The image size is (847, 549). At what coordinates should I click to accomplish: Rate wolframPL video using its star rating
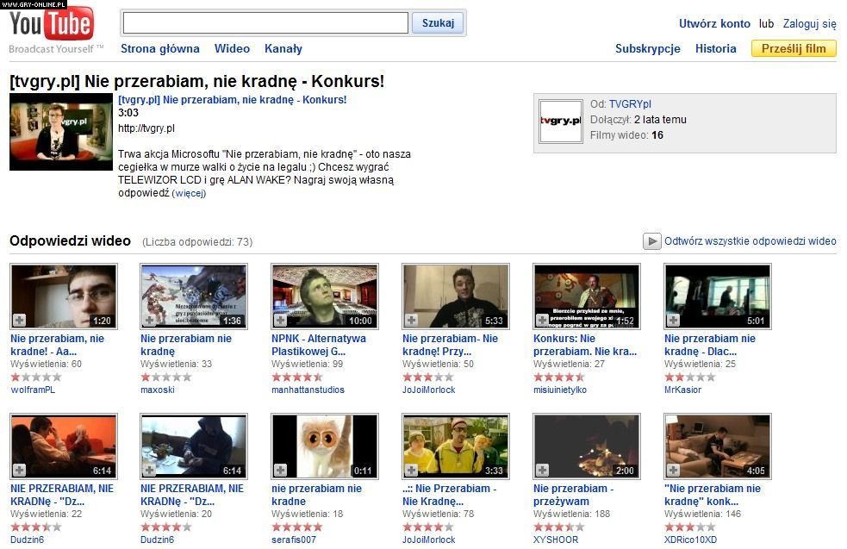click(35, 377)
